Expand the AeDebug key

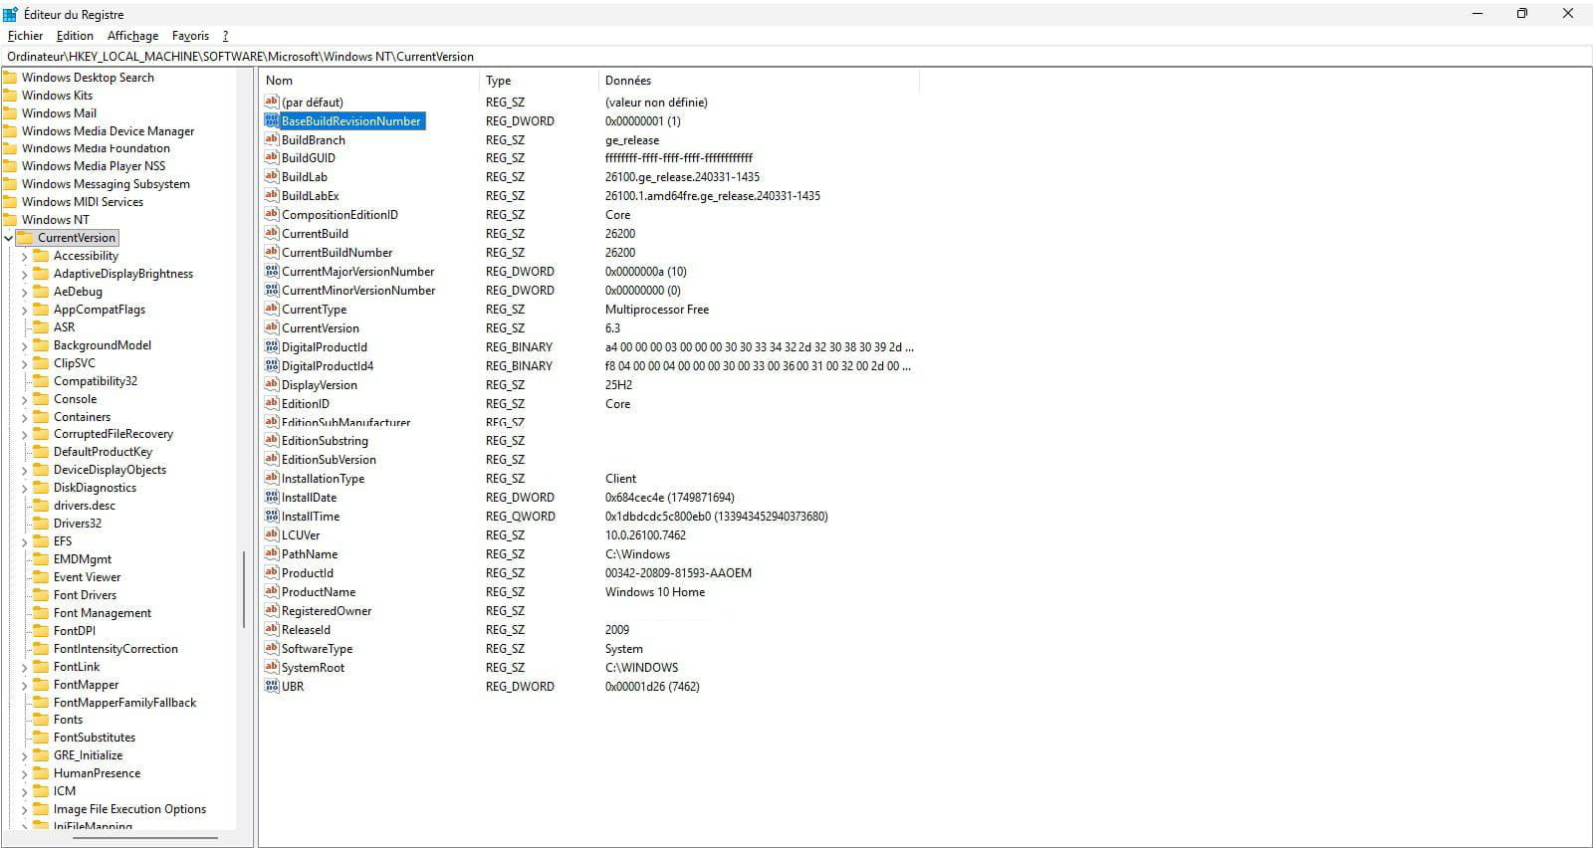(x=24, y=292)
